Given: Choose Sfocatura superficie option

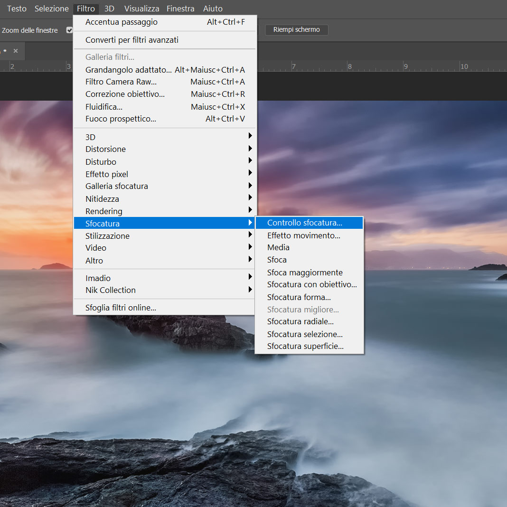Looking at the screenshot, I should pyautogui.click(x=305, y=346).
